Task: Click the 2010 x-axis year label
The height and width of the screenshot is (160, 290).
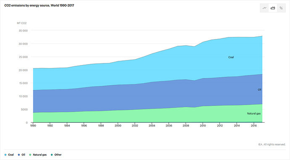Action: tap(203, 126)
